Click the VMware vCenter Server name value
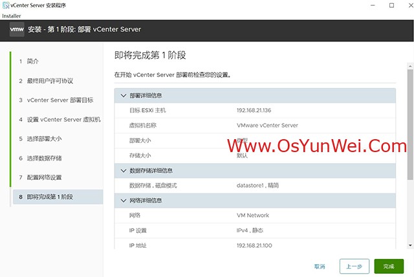Screen dimensions: 414x277 tap(267, 125)
